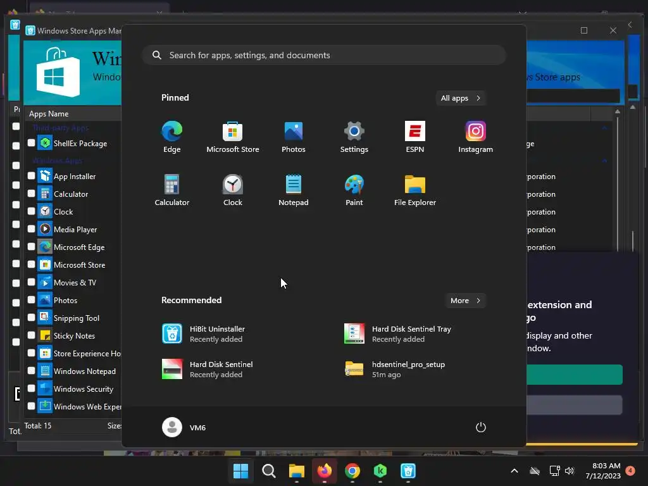
Task: Open File Explorer from taskbar
Action: (x=297, y=471)
